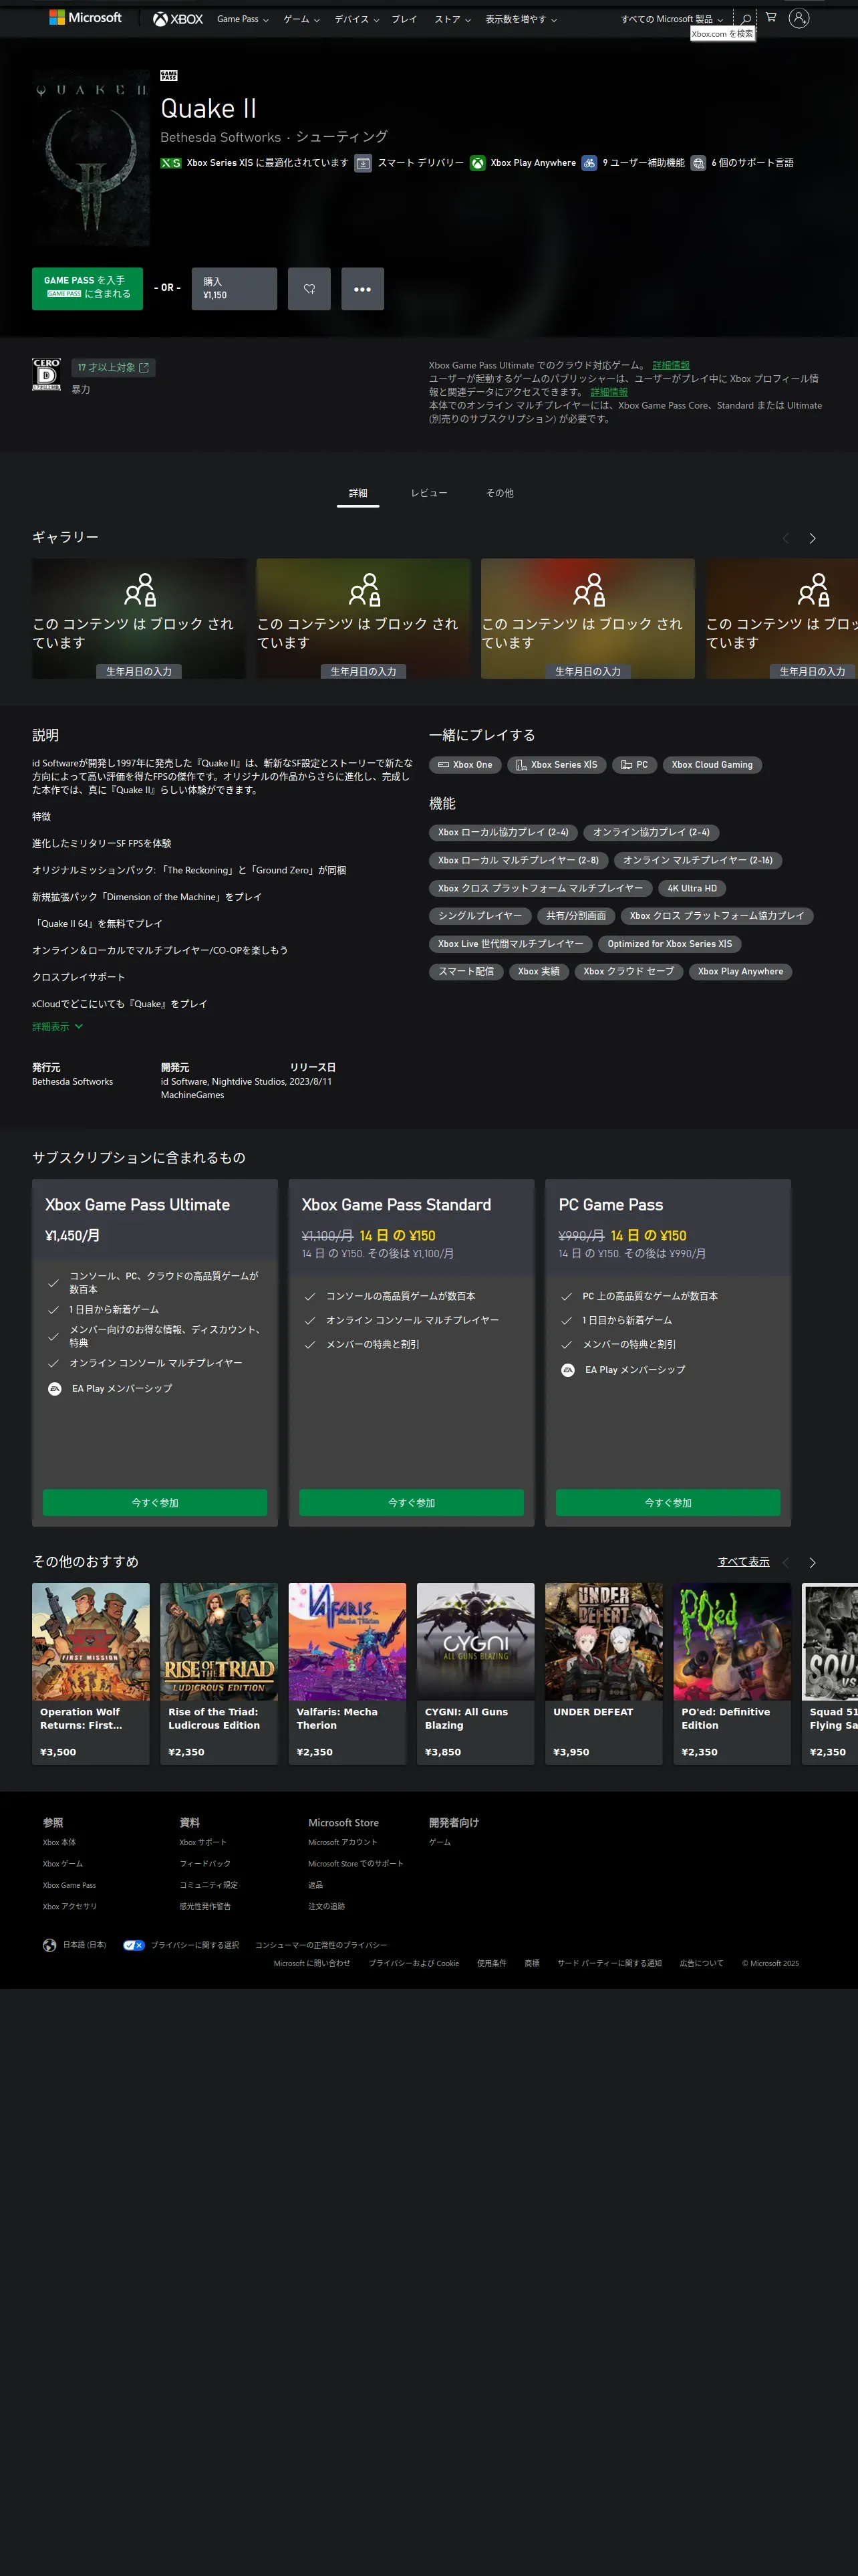858x2576 pixels.
Task: Expand the ゲーム menu
Action: coord(301,19)
